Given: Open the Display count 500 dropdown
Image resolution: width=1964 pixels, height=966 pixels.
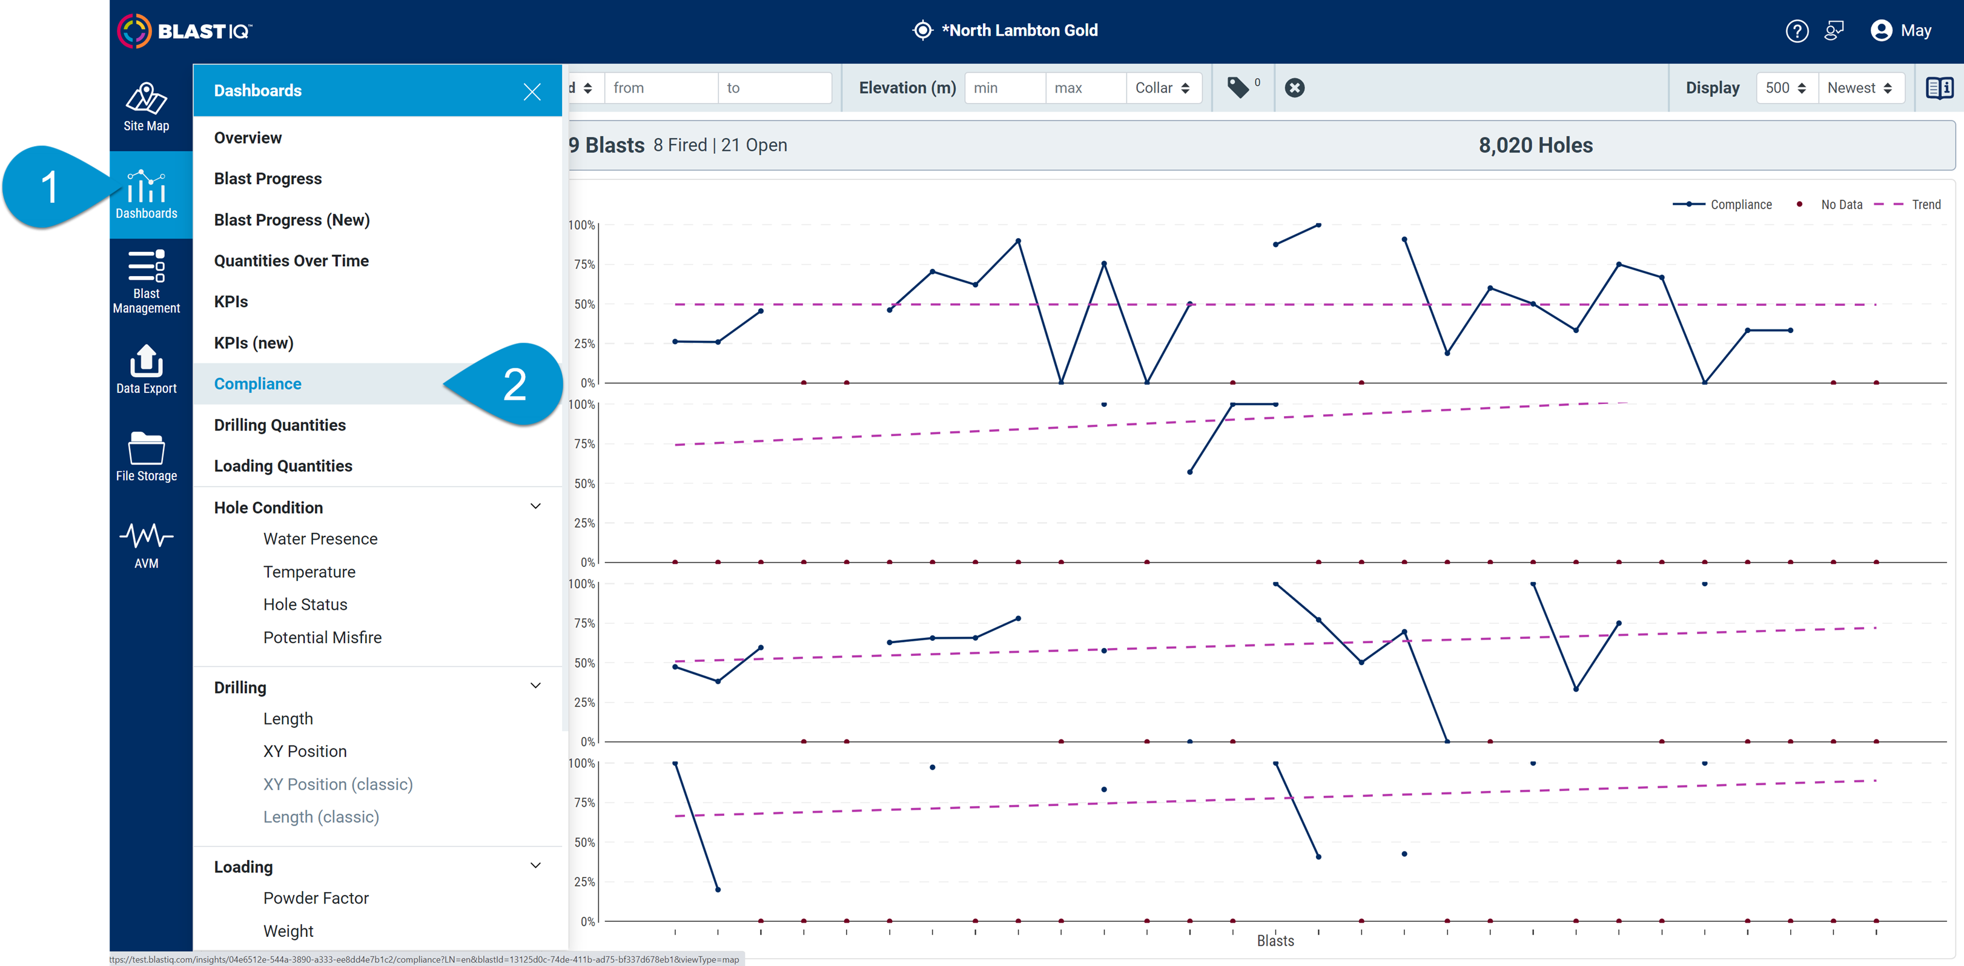Looking at the screenshot, I should (1785, 87).
